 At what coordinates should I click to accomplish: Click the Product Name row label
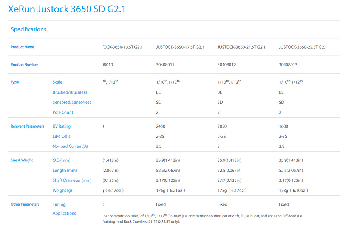[22, 47]
